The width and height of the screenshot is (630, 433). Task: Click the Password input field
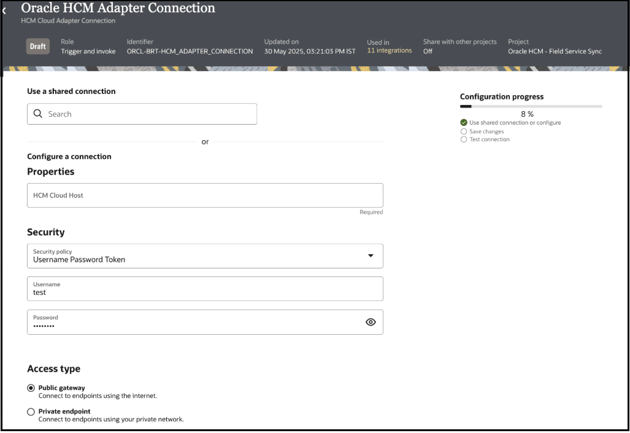[x=205, y=322]
